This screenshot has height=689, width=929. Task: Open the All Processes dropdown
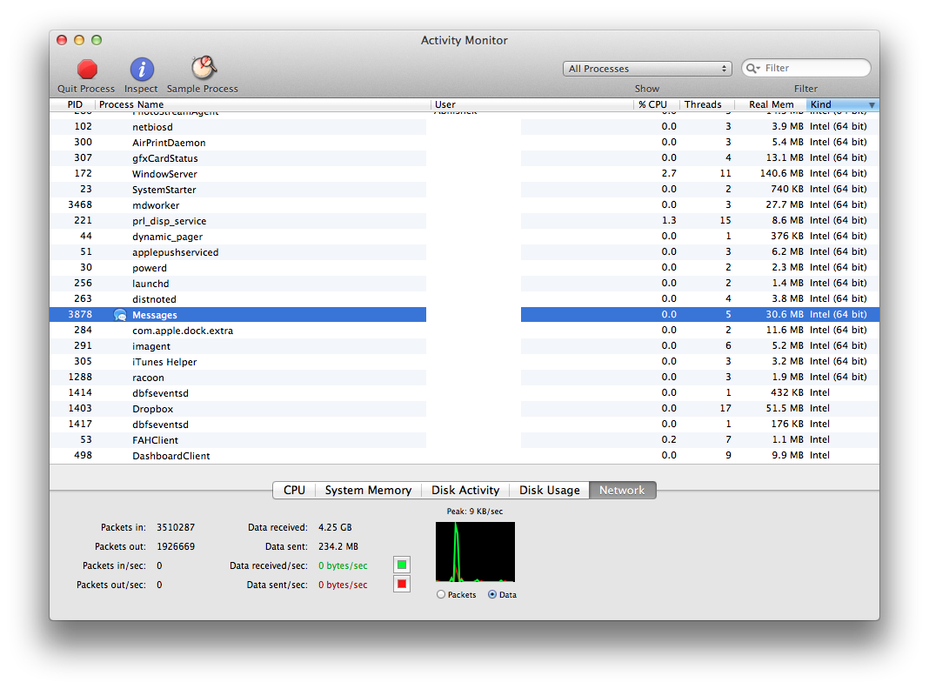click(x=647, y=69)
